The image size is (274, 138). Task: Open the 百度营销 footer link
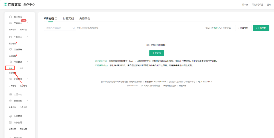click(182, 86)
